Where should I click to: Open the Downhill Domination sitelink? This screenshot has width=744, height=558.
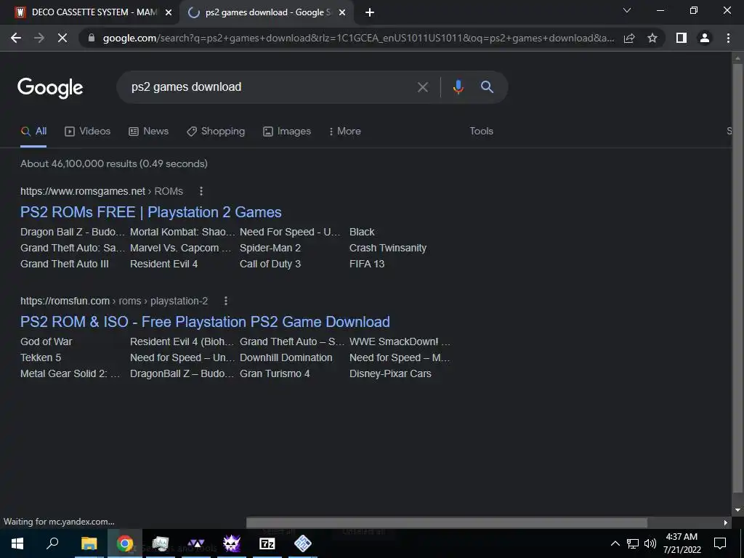click(286, 357)
